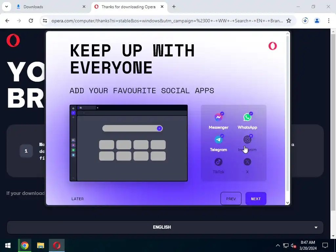Click the Opera logo inside the dialog
This screenshot has height=252, width=336.
tap(273, 46)
